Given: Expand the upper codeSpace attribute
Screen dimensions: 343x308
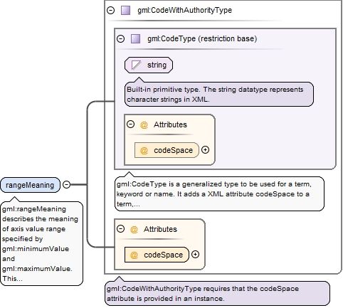Looking at the screenshot, I should click(205, 150).
